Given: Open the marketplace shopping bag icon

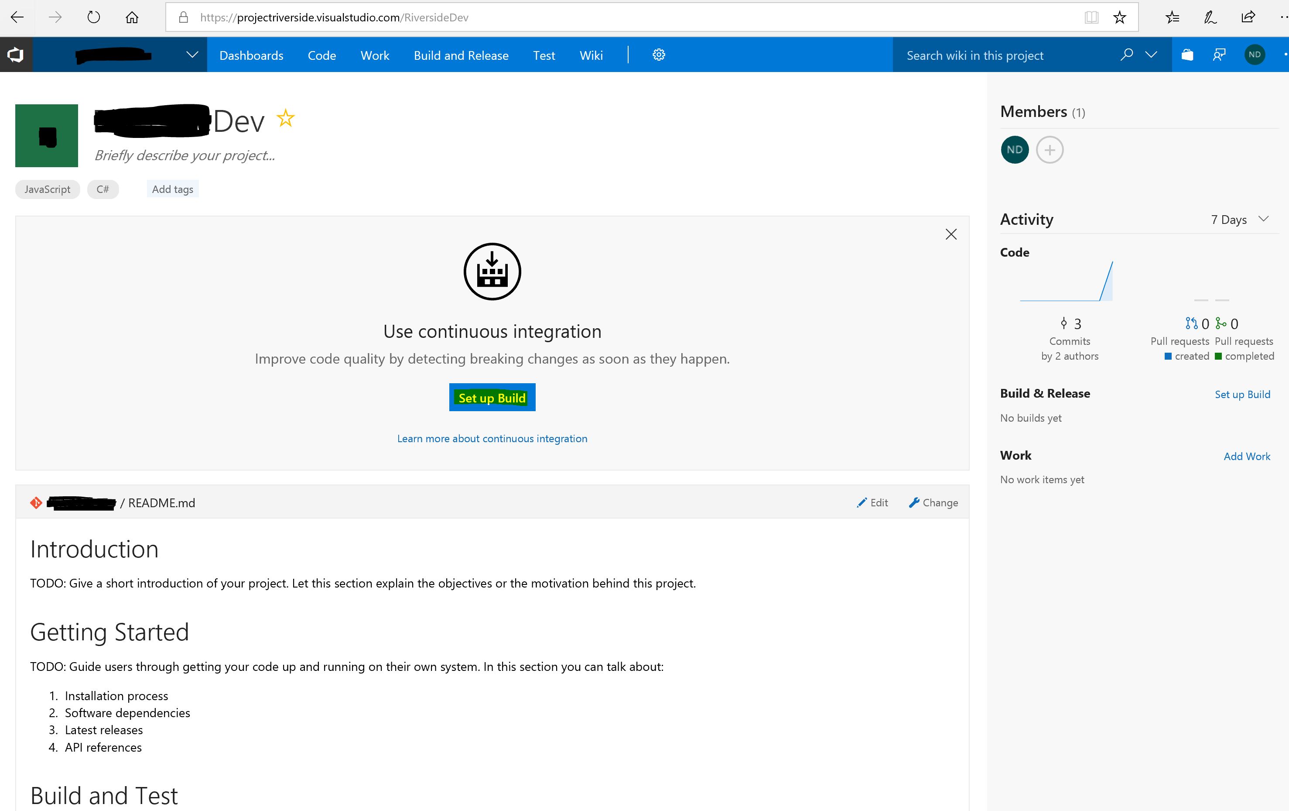Looking at the screenshot, I should pyautogui.click(x=1187, y=55).
